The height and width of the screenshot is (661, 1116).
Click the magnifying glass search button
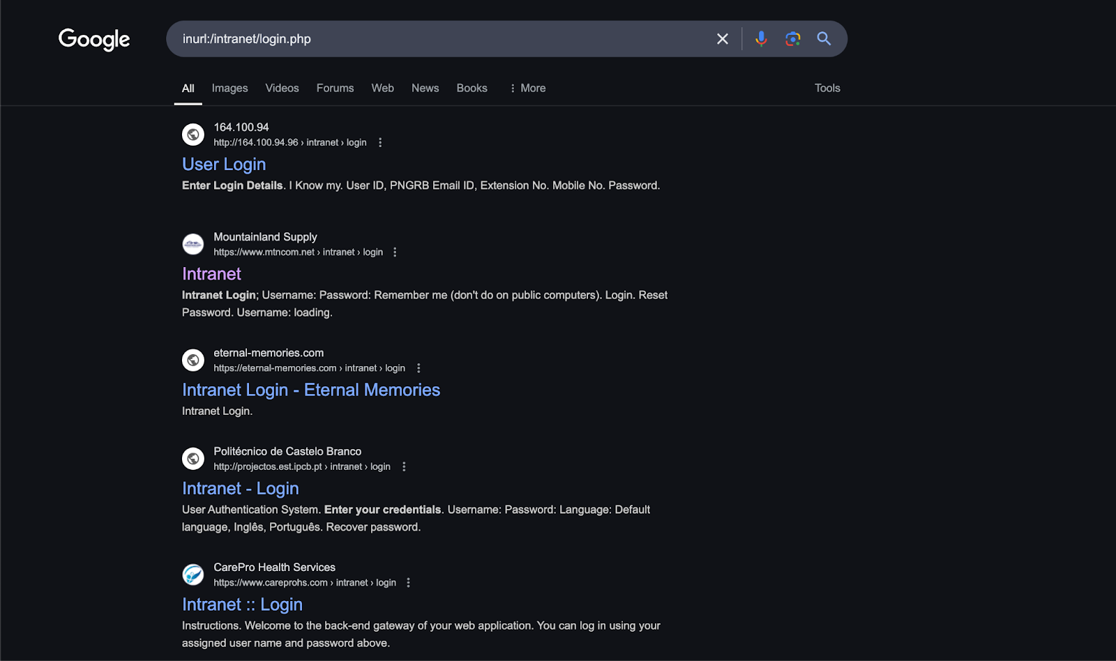coord(824,39)
